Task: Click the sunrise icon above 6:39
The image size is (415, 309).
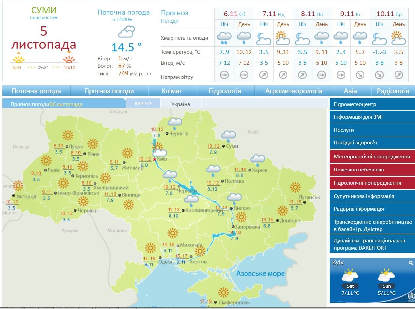Action: 19,58
